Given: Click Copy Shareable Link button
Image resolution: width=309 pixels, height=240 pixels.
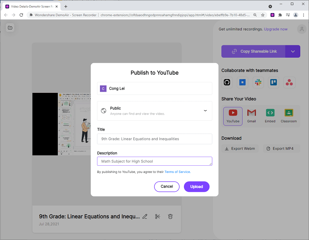Looking at the screenshot, I should 253,51.
